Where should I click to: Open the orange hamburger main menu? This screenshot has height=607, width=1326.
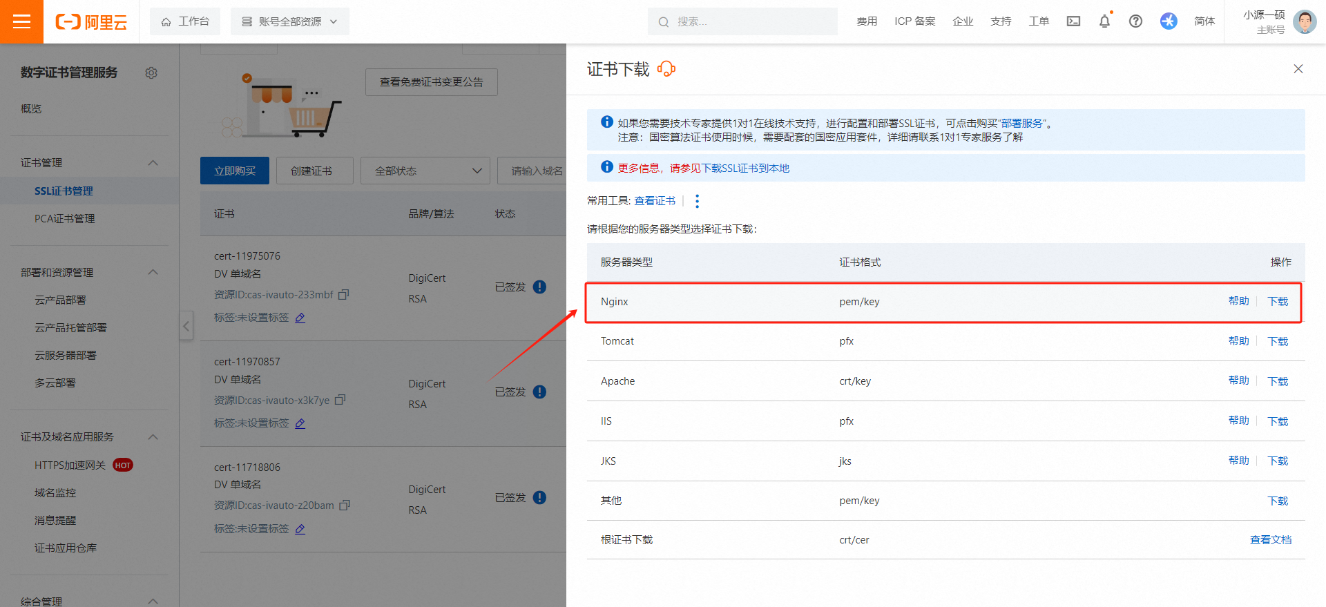coord(21,21)
